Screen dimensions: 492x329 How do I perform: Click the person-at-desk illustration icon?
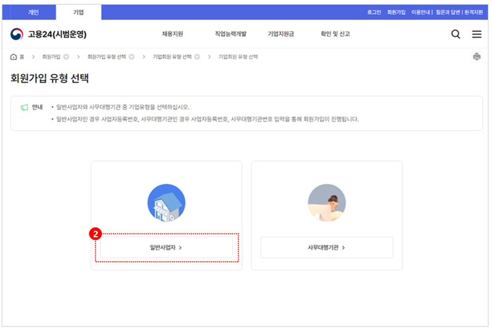(x=326, y=203)
